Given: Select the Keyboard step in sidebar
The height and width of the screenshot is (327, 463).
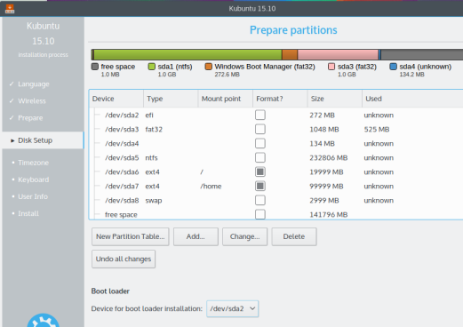Looking at the screenshot, I should 34,179.
